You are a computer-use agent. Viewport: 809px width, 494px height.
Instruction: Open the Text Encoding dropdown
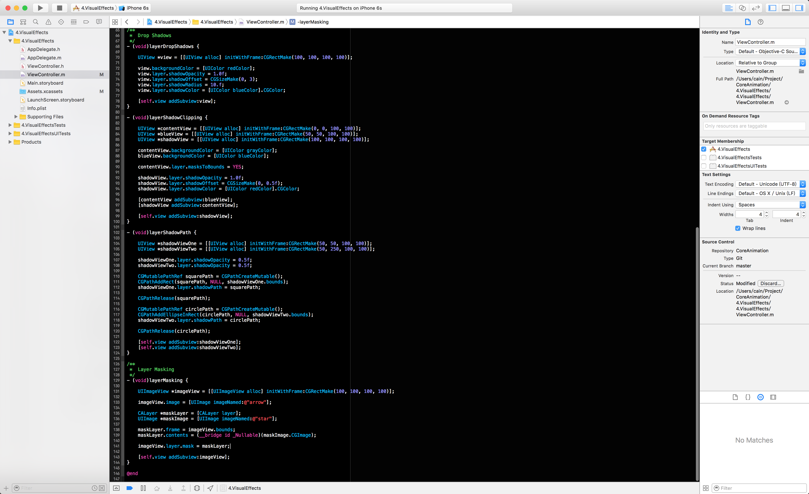coord(770,184)
